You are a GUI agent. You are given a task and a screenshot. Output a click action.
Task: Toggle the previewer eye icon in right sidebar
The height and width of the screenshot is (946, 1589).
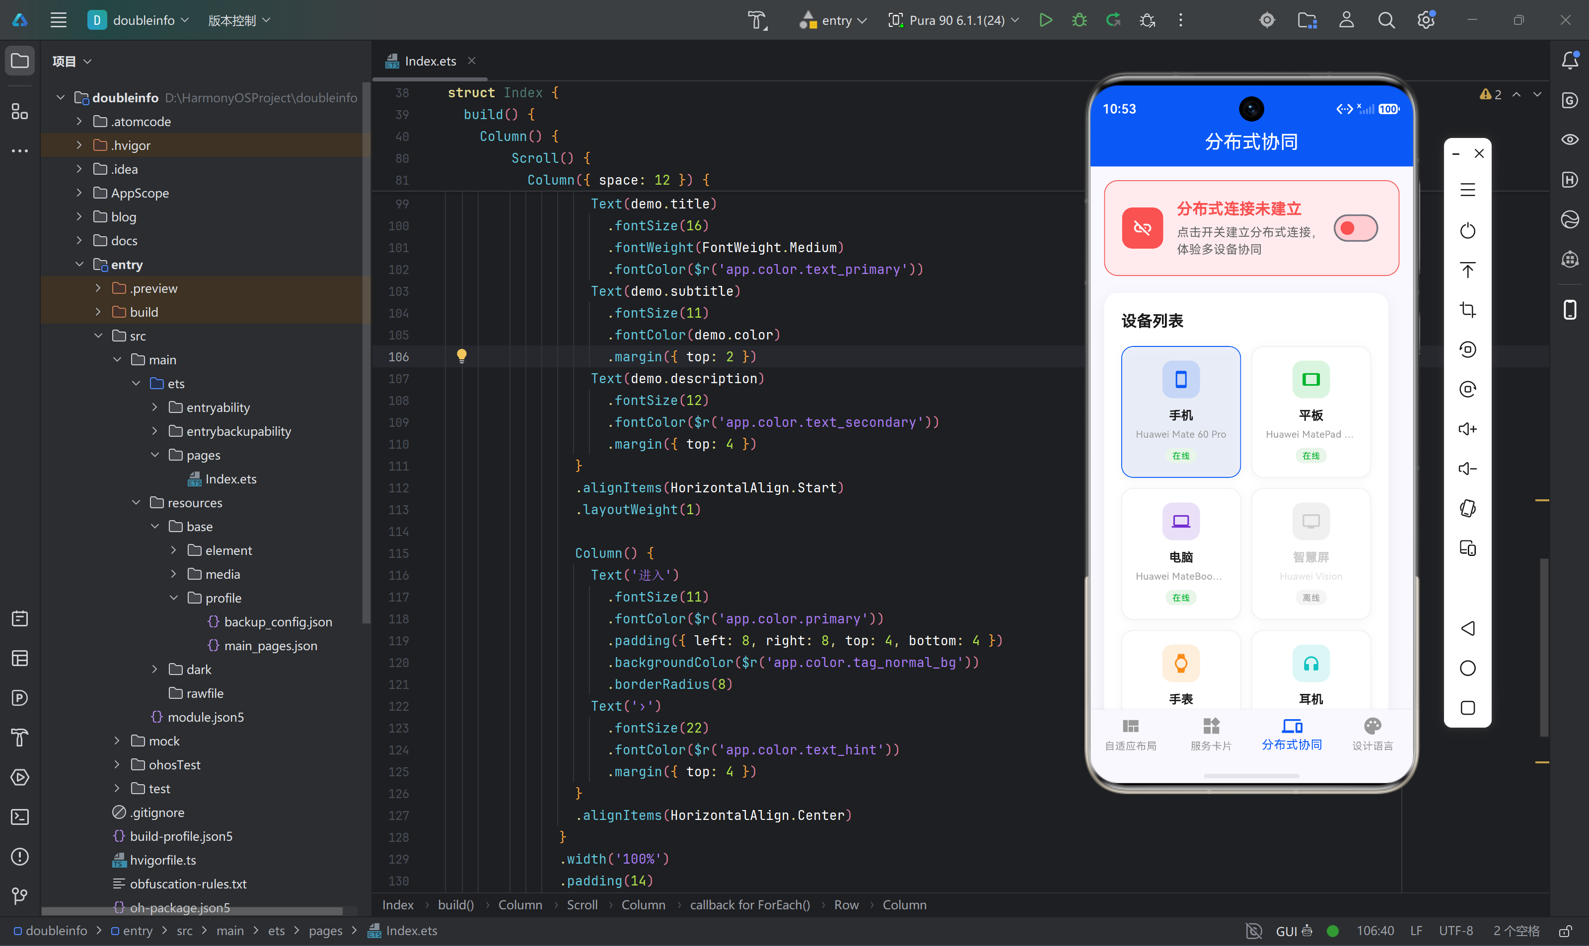[1570, 139]
